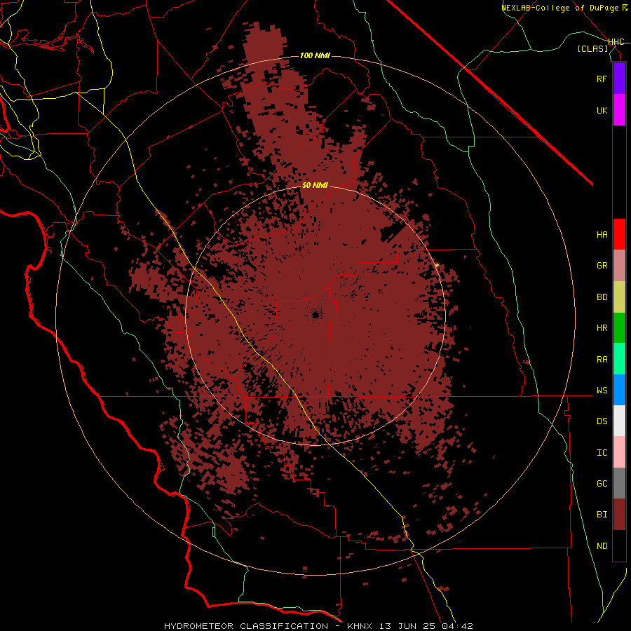The width and height of the screenshot is (631, 631).
Task: Click the UK legend label
Action: [x=602, y=110]
